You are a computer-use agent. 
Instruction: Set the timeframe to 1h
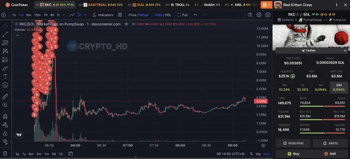(45, 15)
